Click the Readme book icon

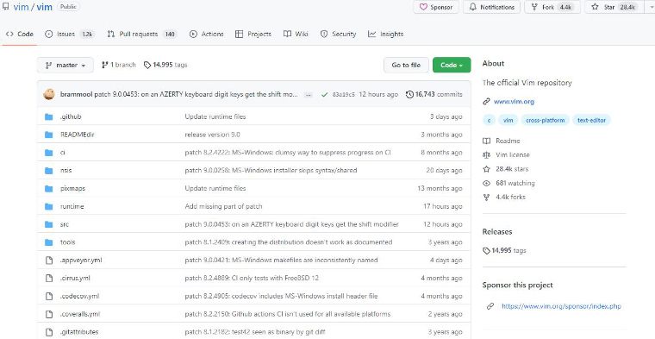point(486,141)
